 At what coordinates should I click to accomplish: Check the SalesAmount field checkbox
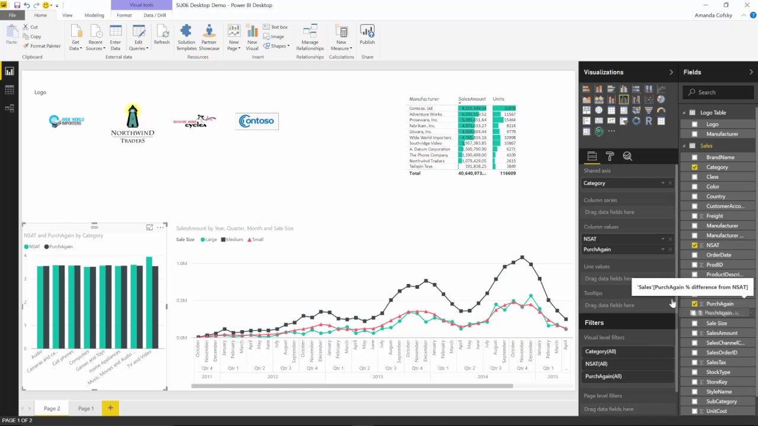pyautogui.click(x=695, y=333)
